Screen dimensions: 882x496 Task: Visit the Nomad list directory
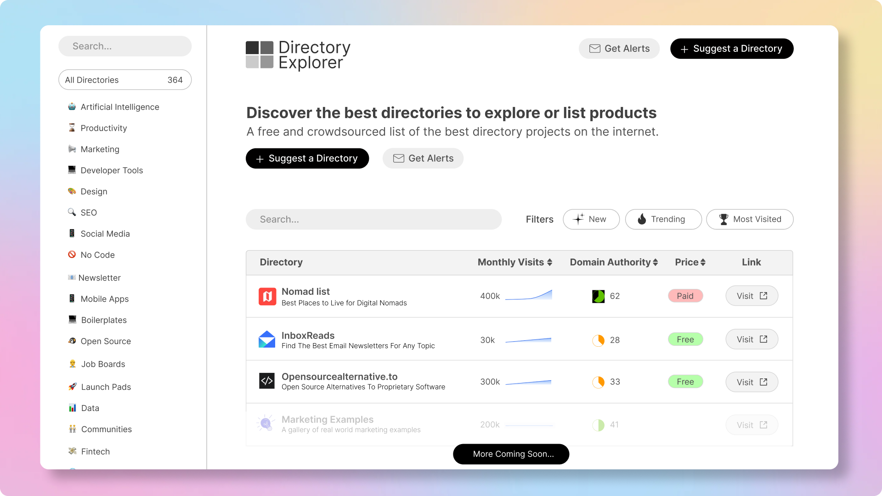752,296
